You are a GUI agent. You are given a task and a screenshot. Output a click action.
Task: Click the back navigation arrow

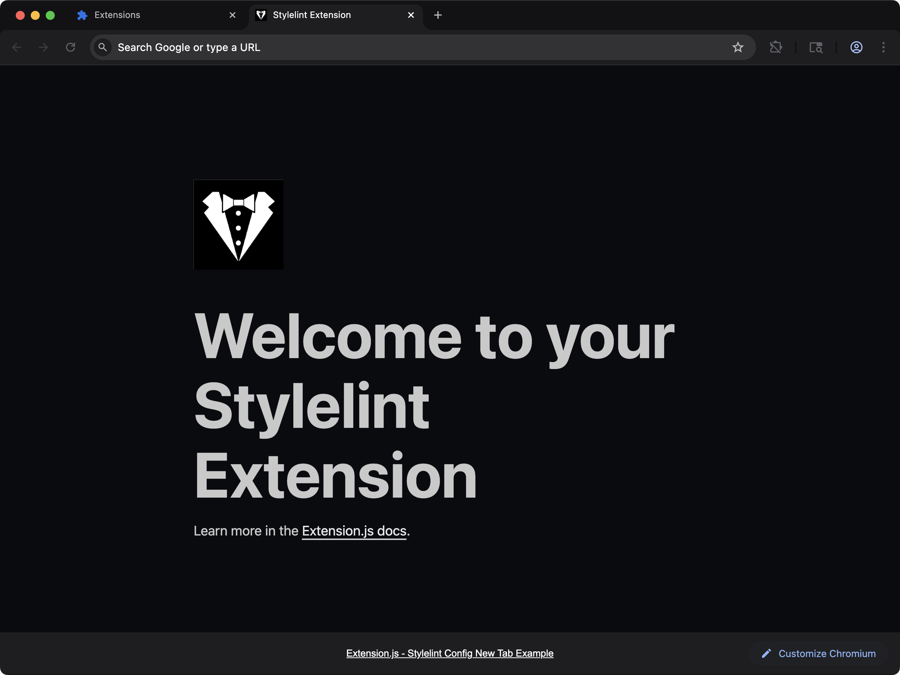click(16, 47)
